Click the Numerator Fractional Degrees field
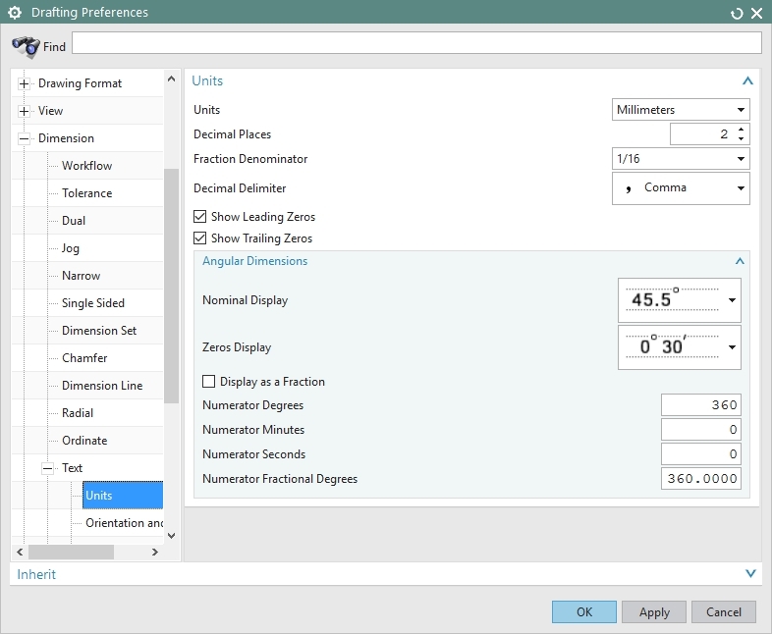Image resolution: width=772 pixels, height=634 pixels. coord(701,479)
